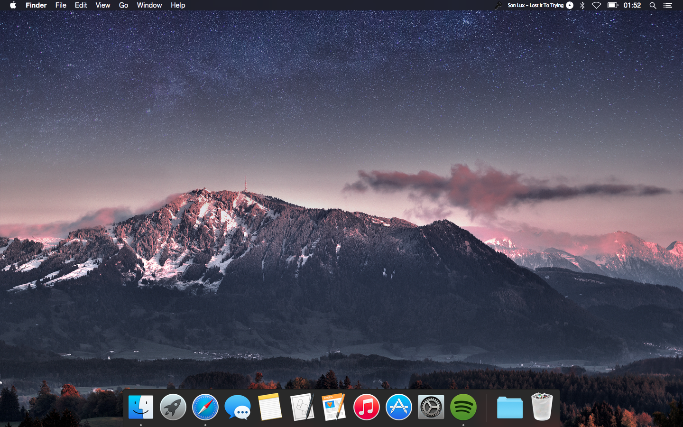Open the blue folder stack in dock
The image size is (683, 427).
click(x=510, y=408)
